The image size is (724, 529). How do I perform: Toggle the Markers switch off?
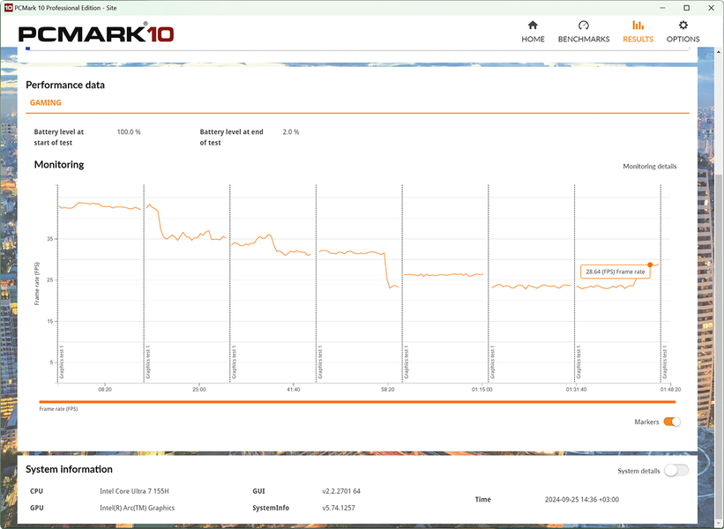tap(671, 421)
